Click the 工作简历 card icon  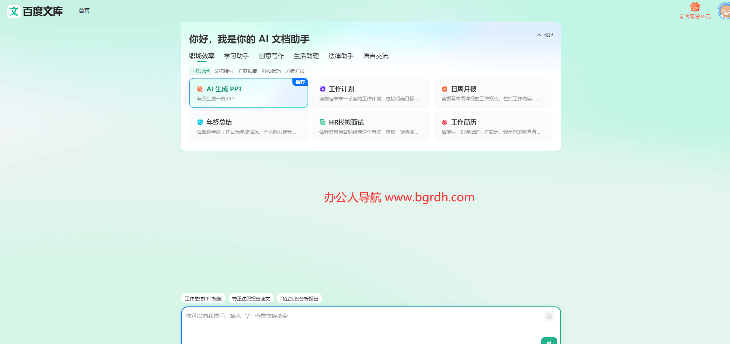(445, 122)
